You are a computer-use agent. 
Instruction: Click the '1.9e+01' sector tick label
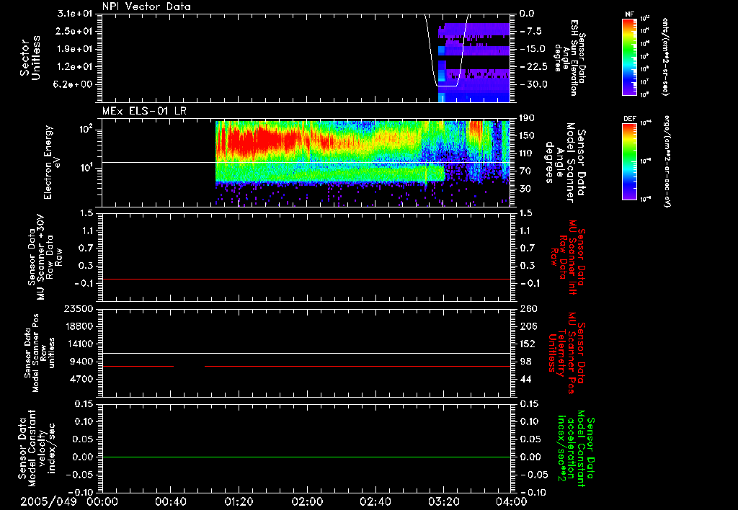pyautogui.click(x=76, y=49)
